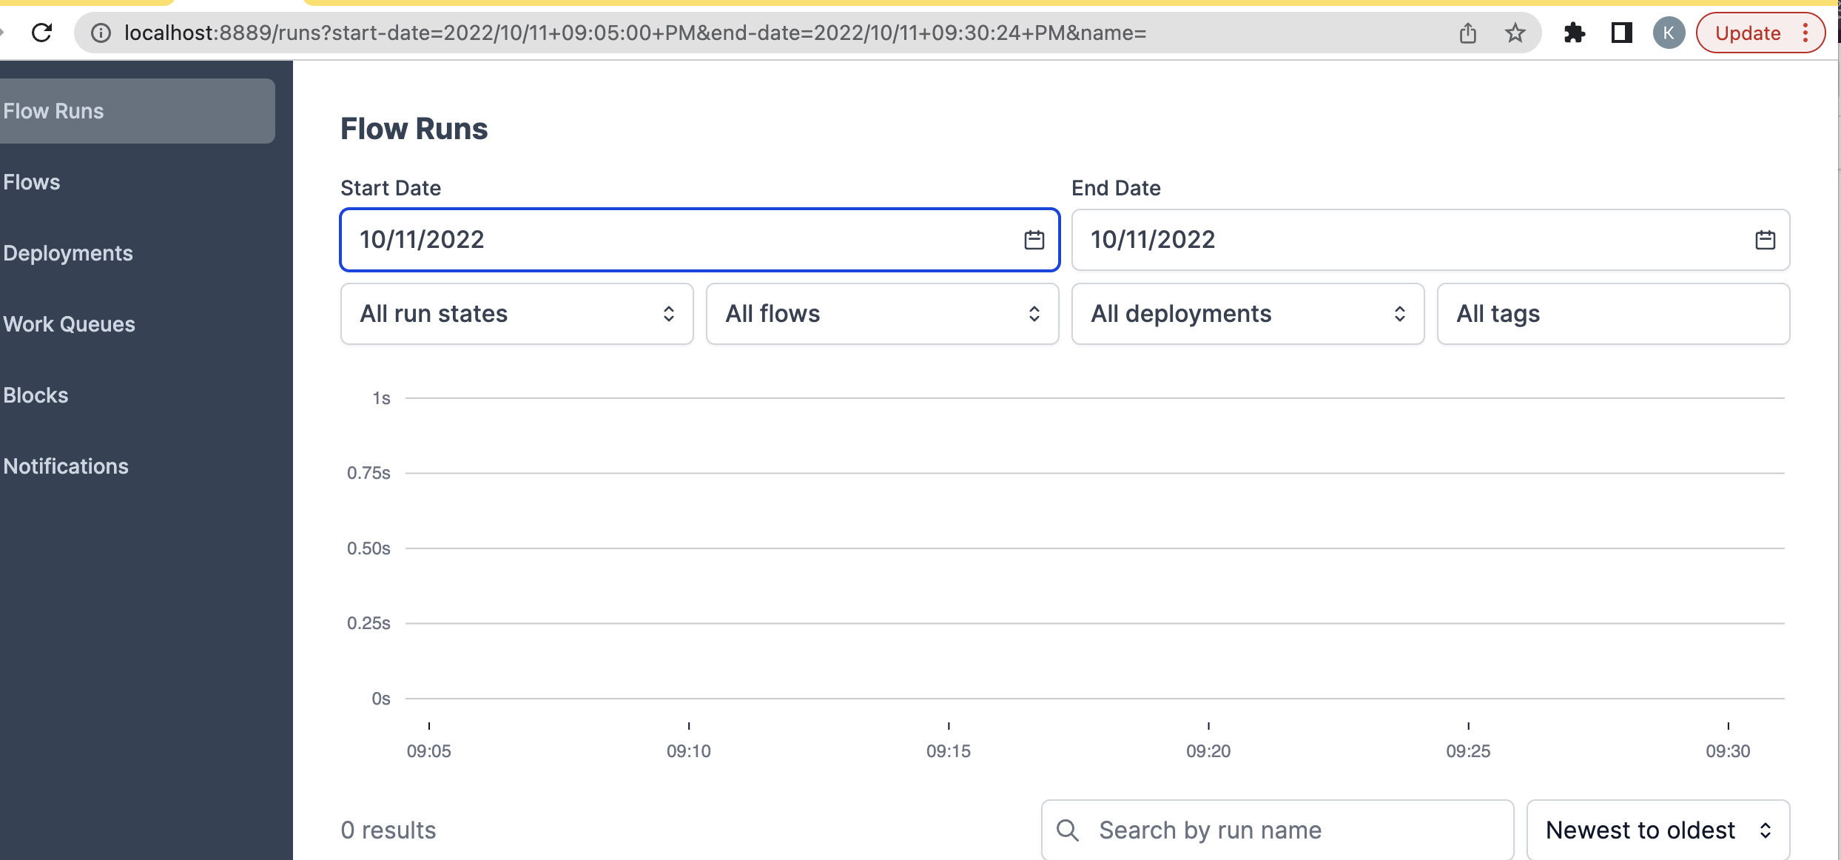Image resolution: width=1841 pixels, height=860 pixels.
Task: Navigate to Work Queues
Action: point(69,323)
